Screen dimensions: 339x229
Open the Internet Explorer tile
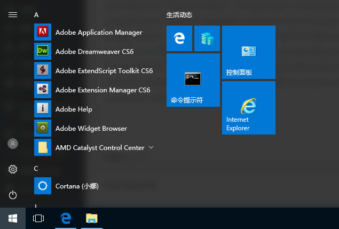(x=248, y=108)
